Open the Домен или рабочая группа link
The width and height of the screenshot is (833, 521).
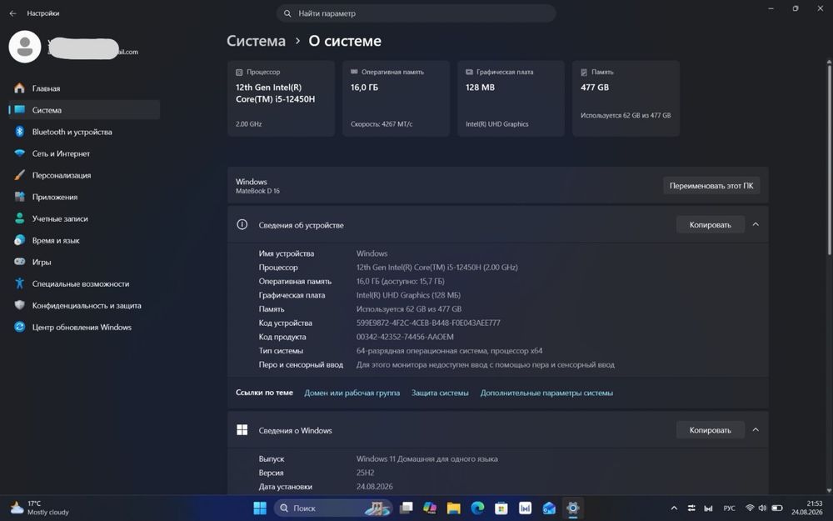352,393
